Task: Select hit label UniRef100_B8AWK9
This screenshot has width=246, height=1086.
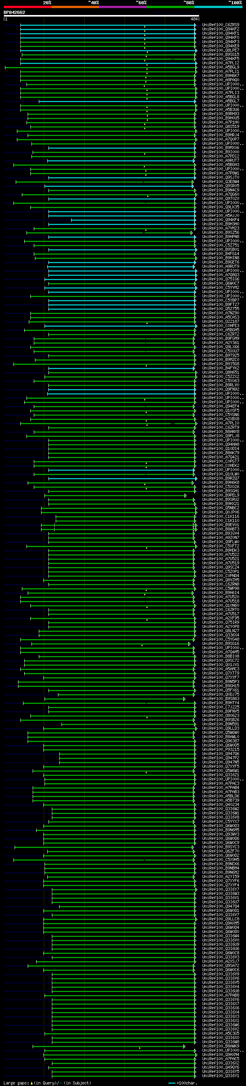Action: [220, 1046]
